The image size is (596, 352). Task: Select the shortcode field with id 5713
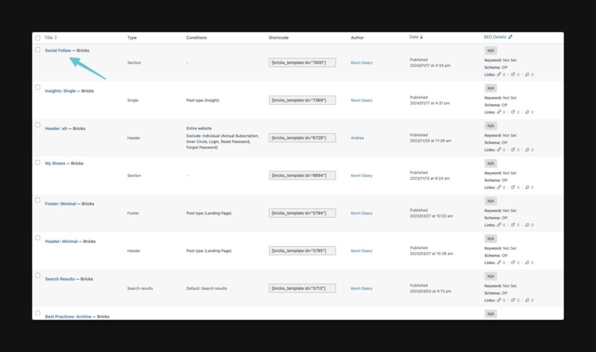coord(302,288)
